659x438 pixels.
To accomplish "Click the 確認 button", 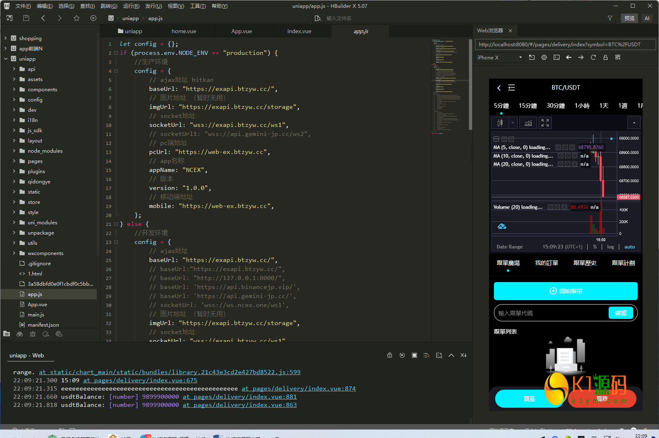I will 621,313.
